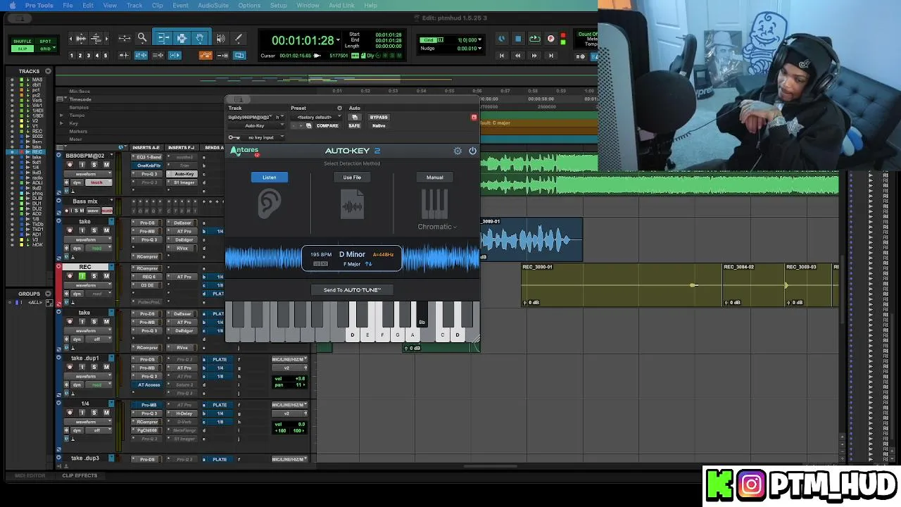Viewport: 901px width, 507px height.
Task: Click CLIP EFFECTS at the bottom
Action: coord(80,475)
